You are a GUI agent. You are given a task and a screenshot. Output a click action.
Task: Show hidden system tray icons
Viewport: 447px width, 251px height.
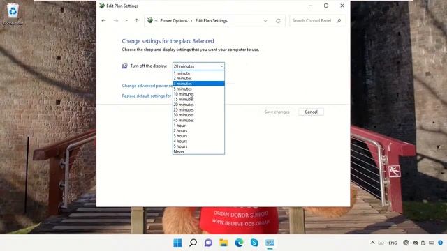coord(372,243)
